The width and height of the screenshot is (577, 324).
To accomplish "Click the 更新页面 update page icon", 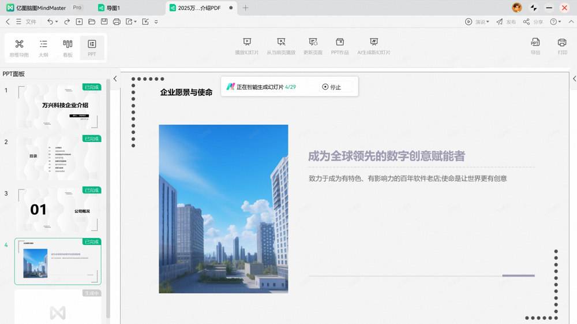I will pyautogui.click(x=313, y=43).
